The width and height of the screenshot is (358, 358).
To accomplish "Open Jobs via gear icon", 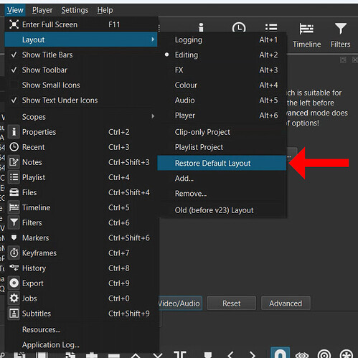I will coord(14,298).
